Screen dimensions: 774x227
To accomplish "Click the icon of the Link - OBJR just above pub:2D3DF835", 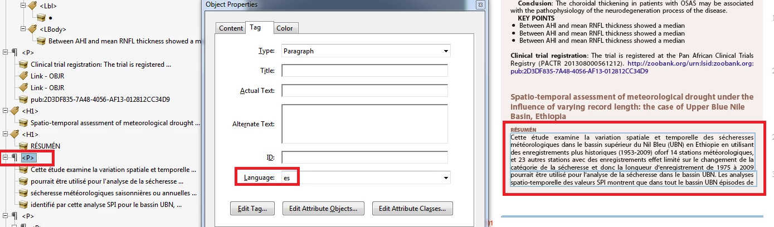I will point(23,88).
